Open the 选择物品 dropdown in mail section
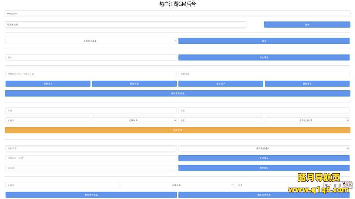 pos(134,120)
